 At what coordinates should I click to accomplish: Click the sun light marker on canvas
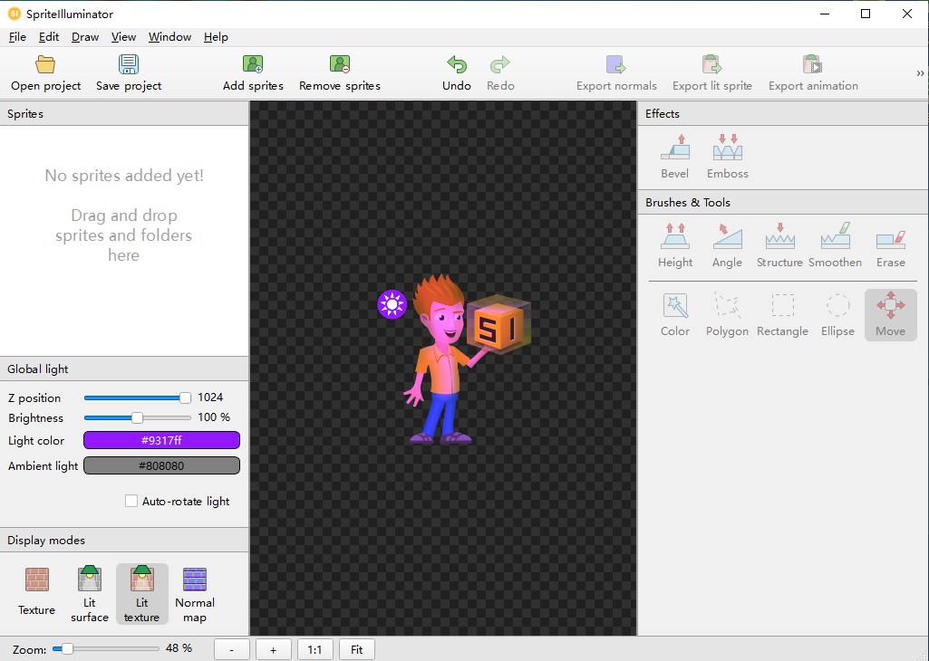click(392, 304)
